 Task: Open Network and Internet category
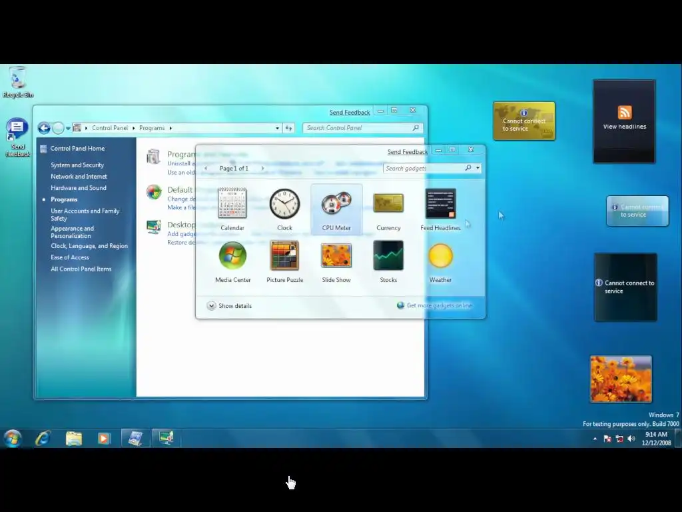pyautogui.click(x=79, y=176)
